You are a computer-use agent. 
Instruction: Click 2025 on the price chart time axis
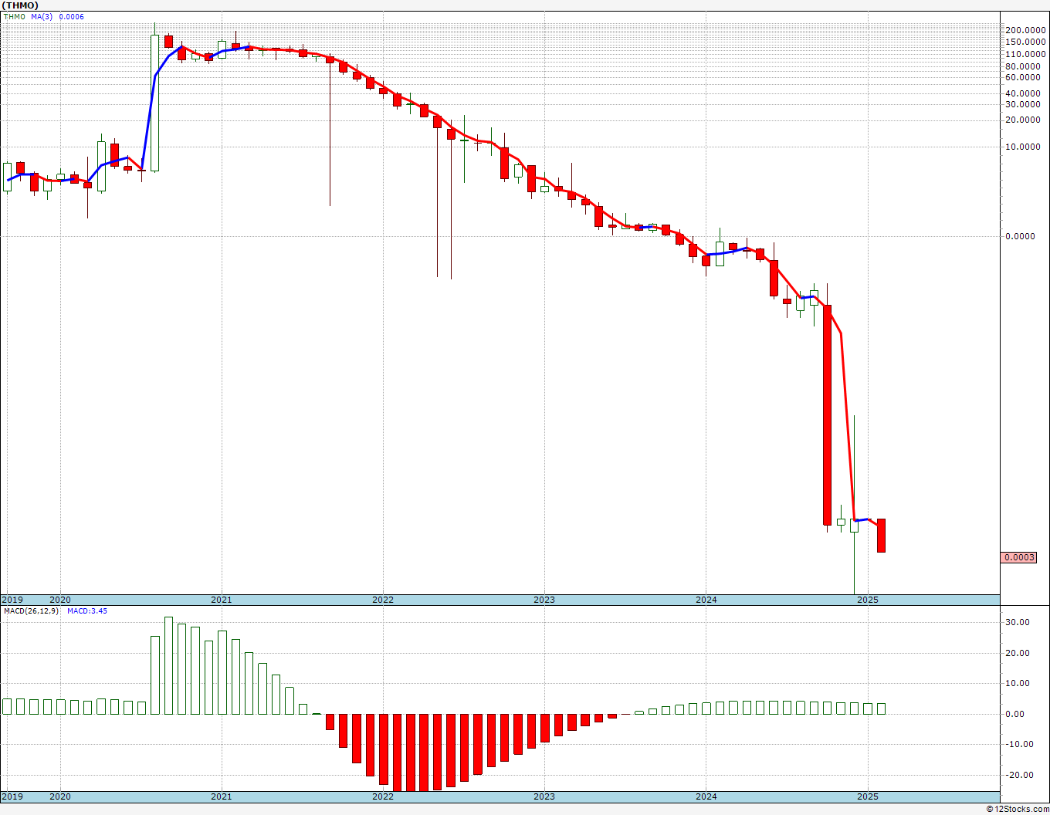(869, 600)
